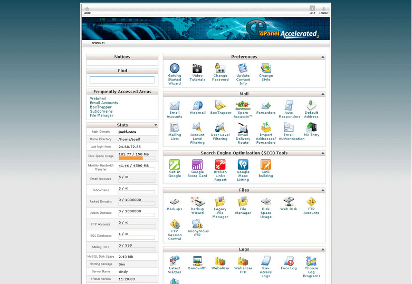Screen dimensions: 412x284
Task: Open File Manager link in Frequently Accessed Areas
Action: [x=101, y=115]
